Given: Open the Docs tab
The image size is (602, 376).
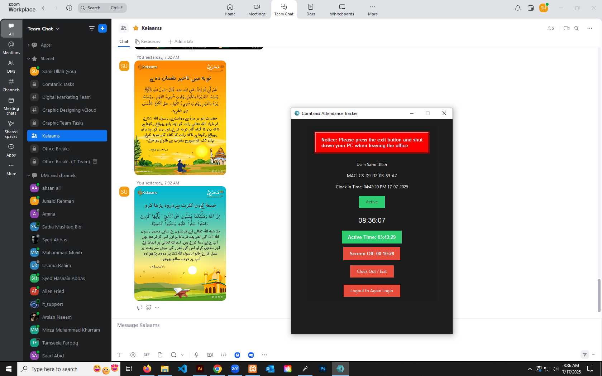Looking at the screenshot, I should 311,10.
